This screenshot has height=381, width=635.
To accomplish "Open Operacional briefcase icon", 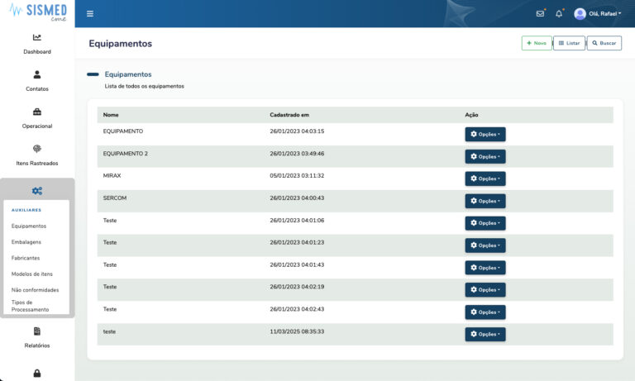I will click(37, 112).
